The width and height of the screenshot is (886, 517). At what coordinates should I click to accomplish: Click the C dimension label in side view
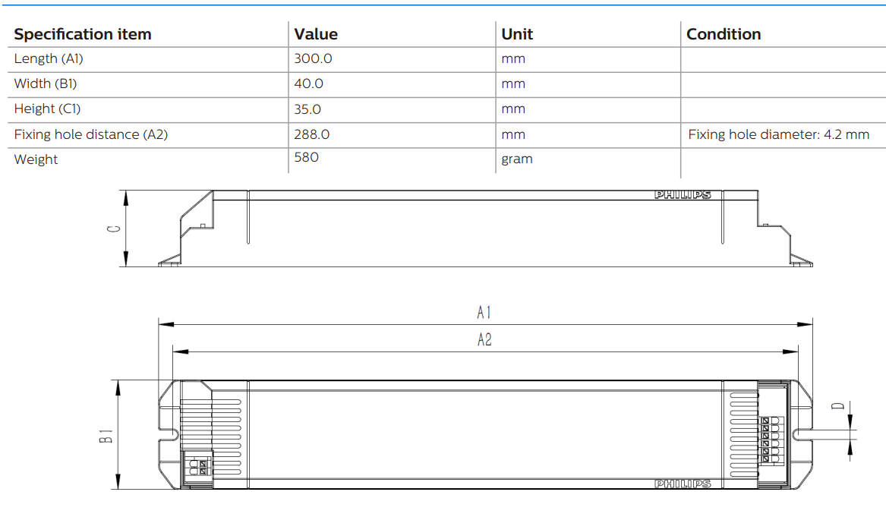pos(114,229)
